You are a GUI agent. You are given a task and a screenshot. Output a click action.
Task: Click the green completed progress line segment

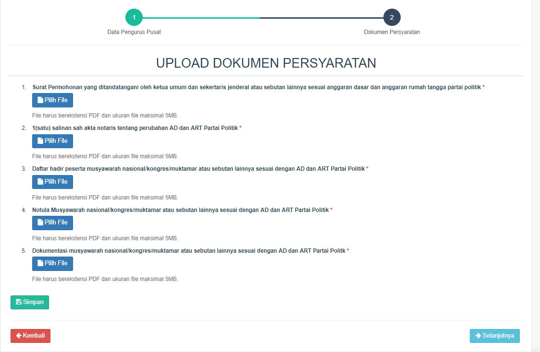(201, 18)
